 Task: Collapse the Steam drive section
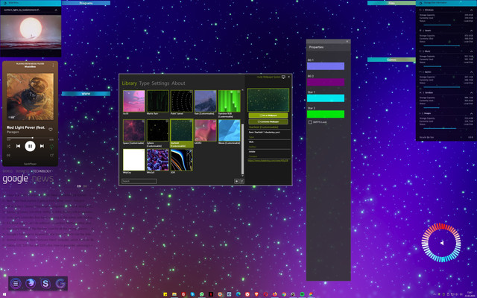click(472, 31)
